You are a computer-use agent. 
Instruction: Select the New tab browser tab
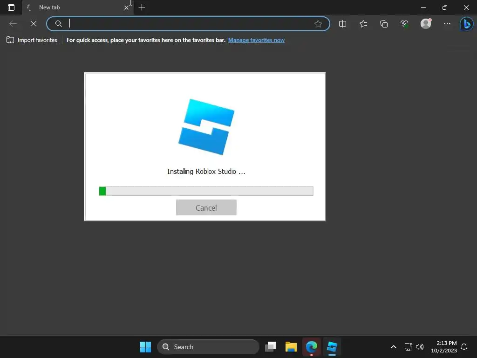point(78,7)
